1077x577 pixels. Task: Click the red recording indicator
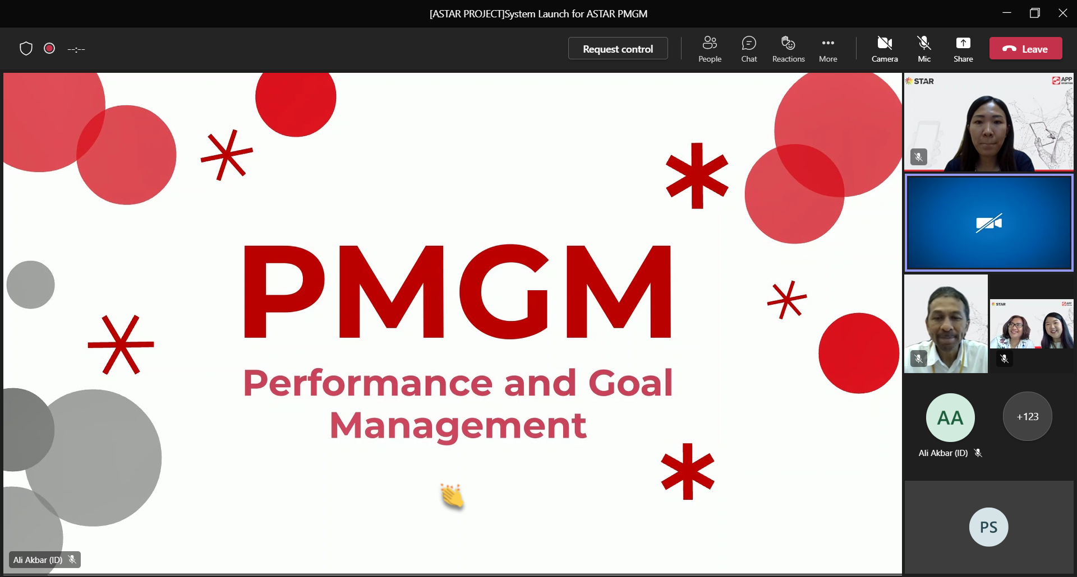[49, 49]
